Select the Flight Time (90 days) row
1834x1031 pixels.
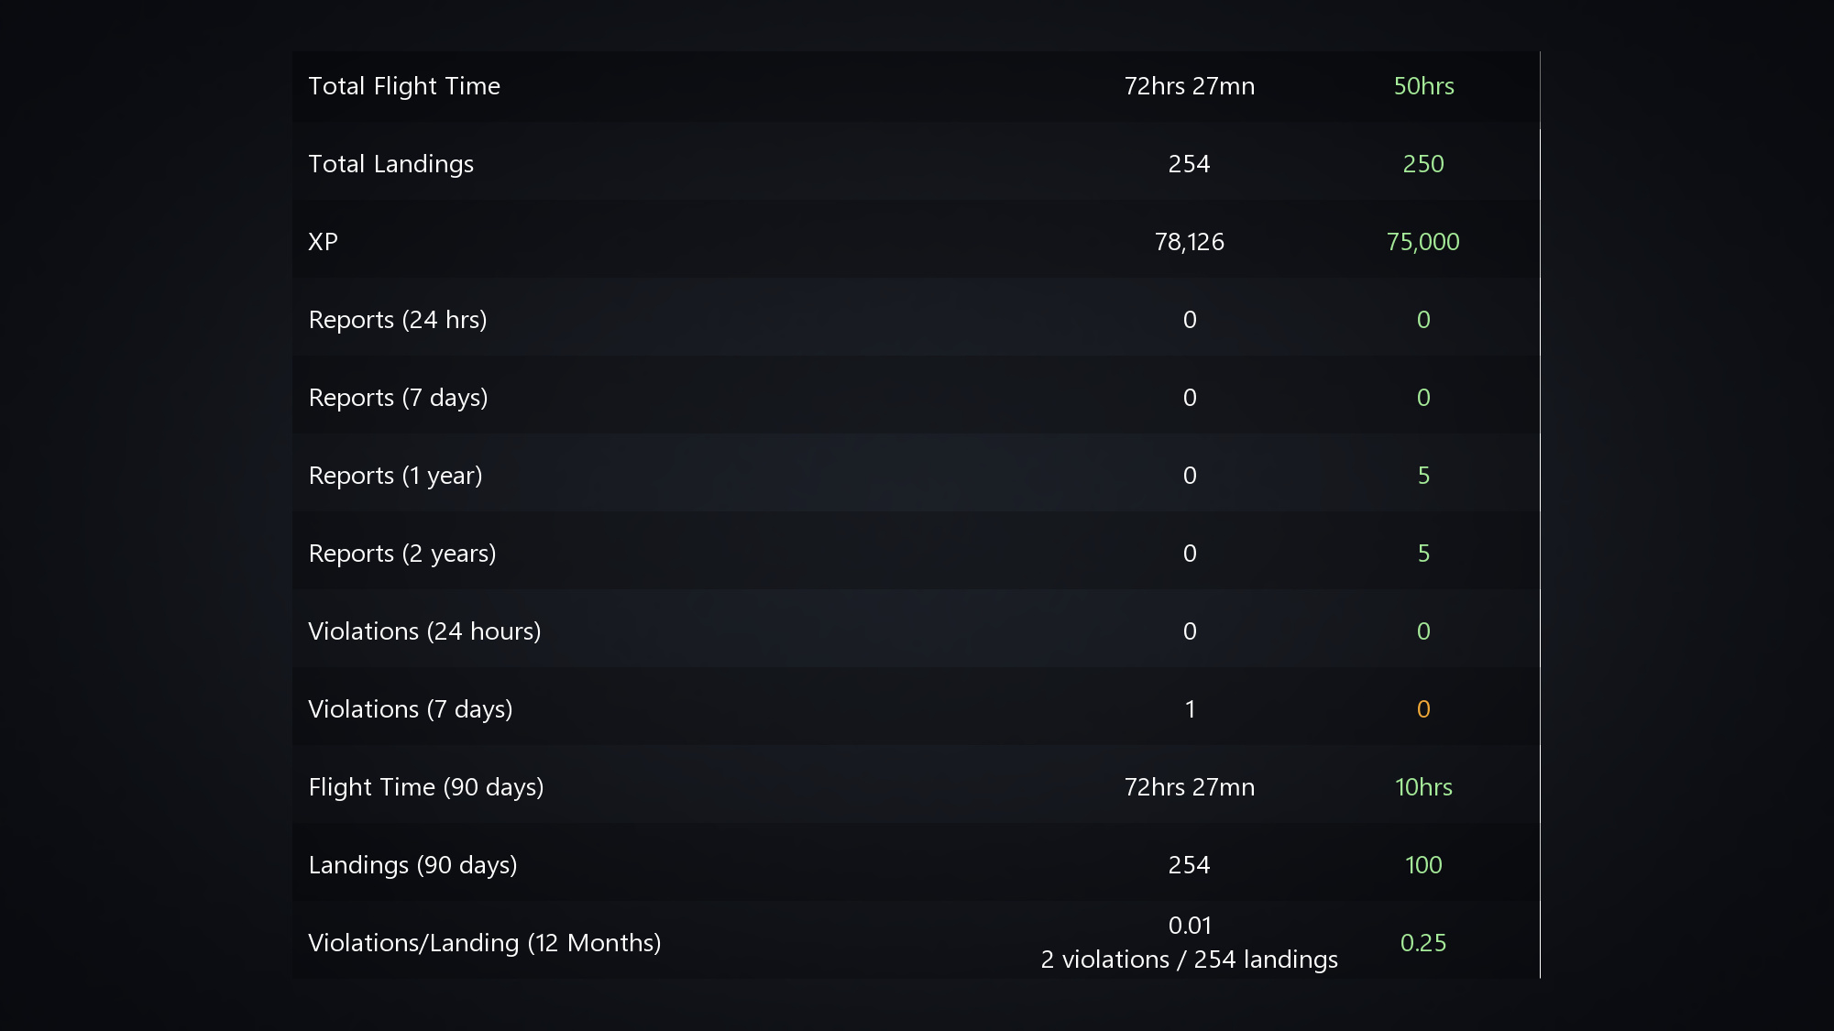[916, 787]
